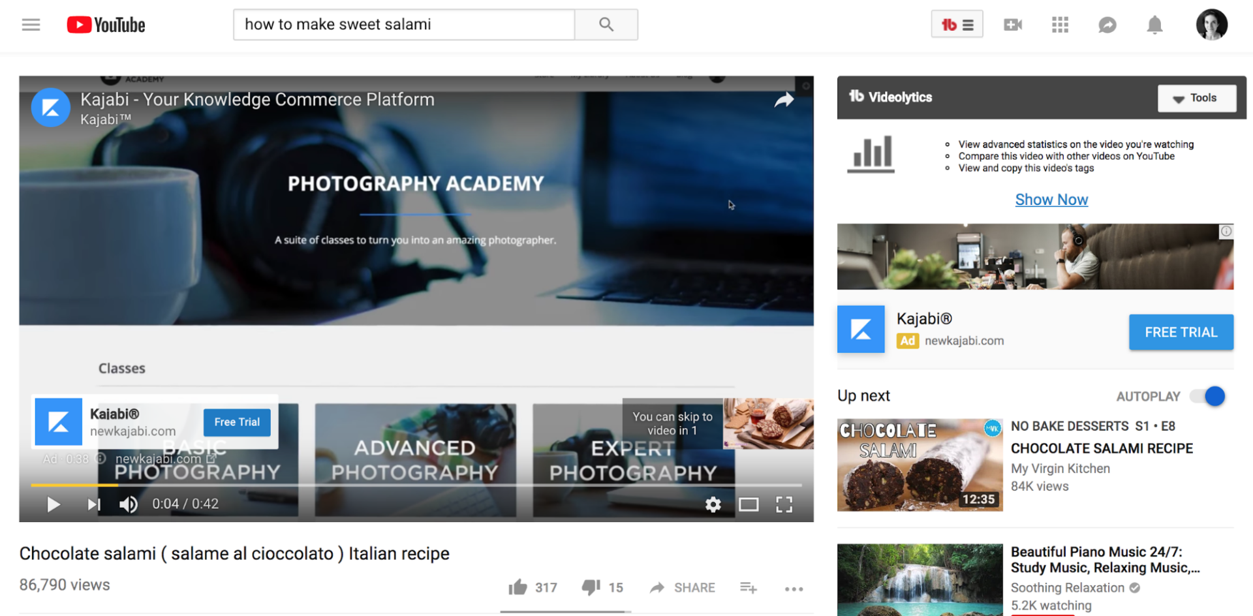Open the guide hamburger menu
This screenshot has height=616, width=1253.
pyautogui.click(x=31, y=24)
